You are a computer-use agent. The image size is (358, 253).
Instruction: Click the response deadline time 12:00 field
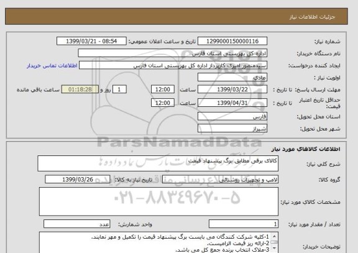[163, 90]
